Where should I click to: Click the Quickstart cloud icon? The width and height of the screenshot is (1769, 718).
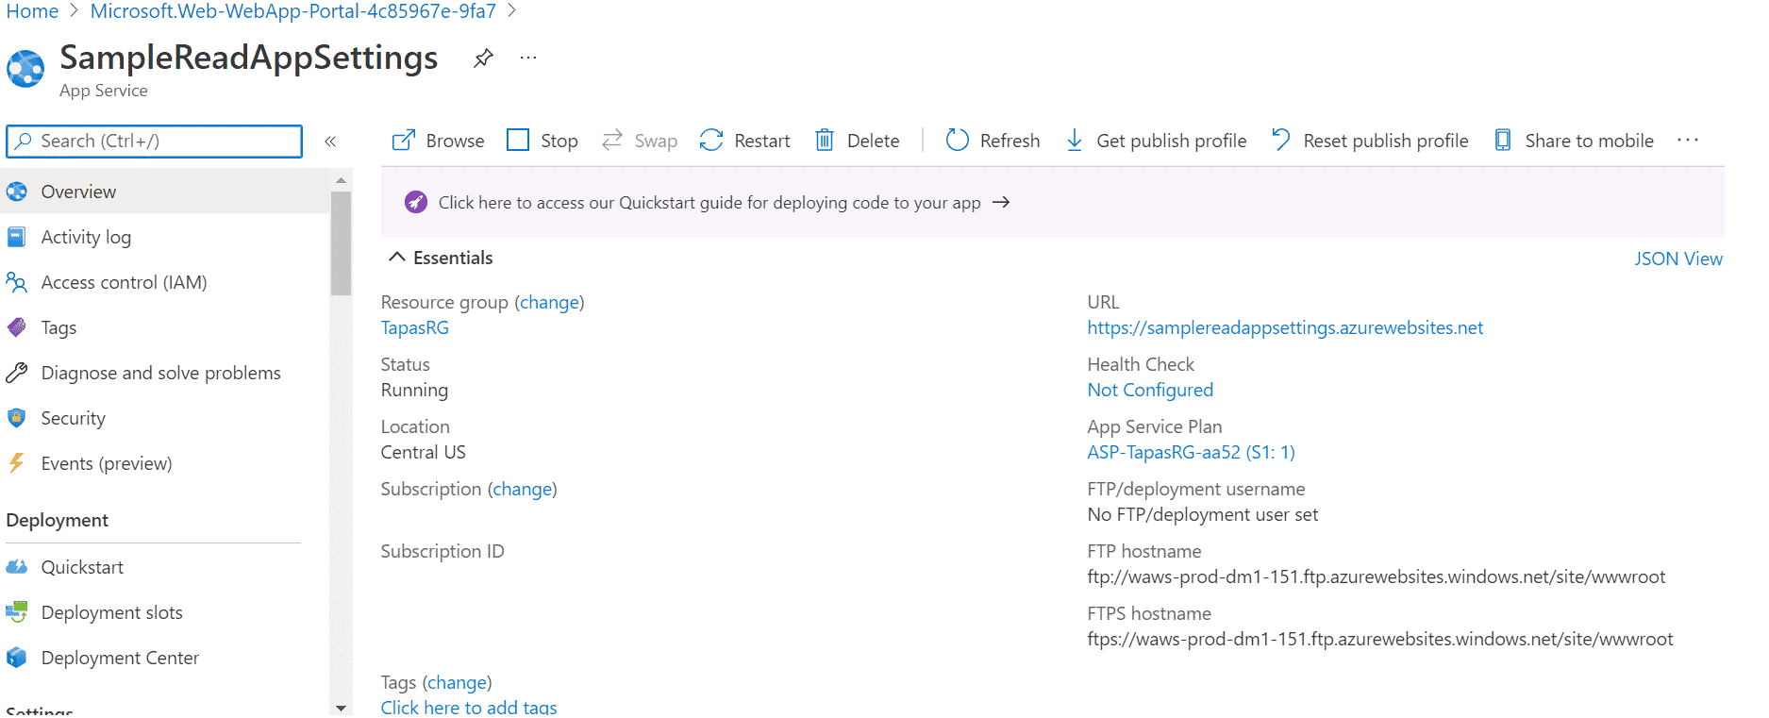click(17, 567)
